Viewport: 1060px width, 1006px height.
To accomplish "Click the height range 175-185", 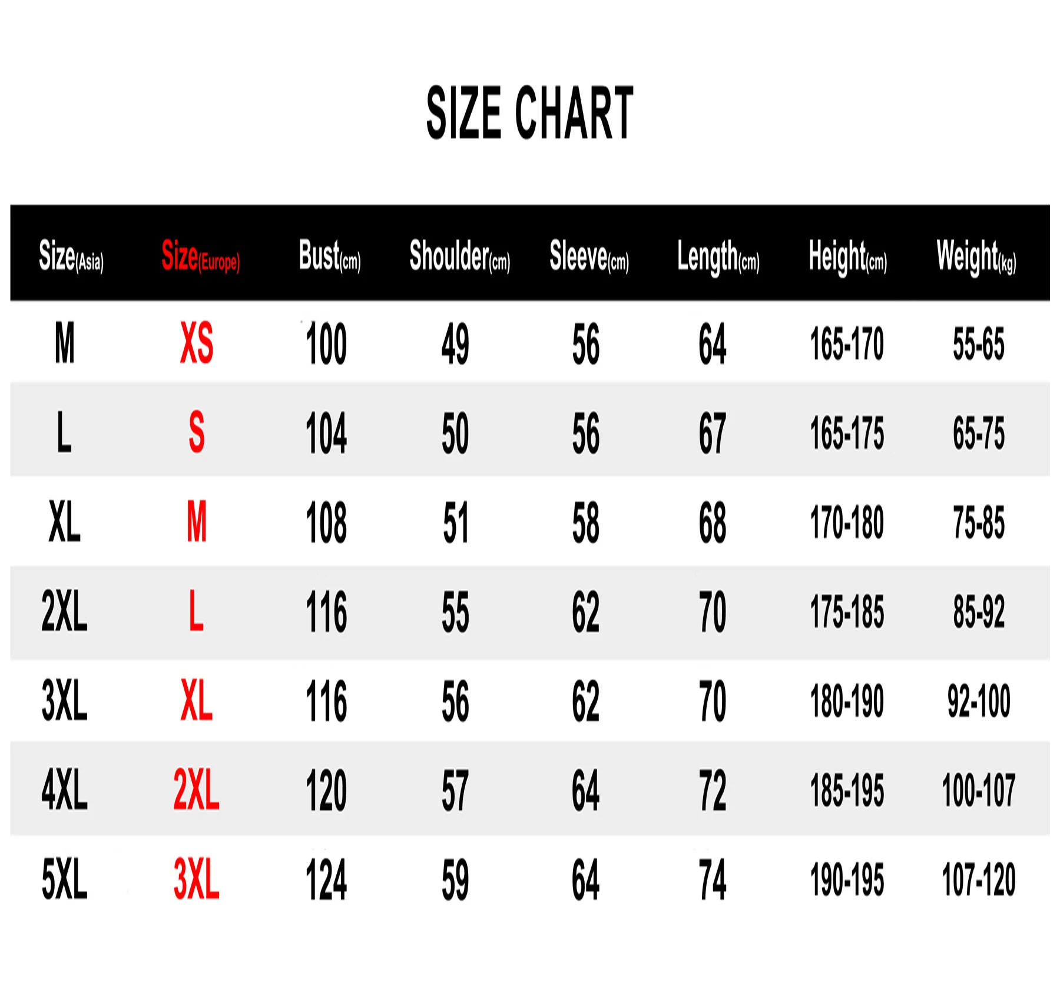I will point(847,612).
